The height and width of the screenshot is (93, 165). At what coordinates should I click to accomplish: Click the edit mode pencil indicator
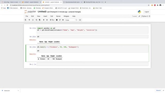point(139,16)
